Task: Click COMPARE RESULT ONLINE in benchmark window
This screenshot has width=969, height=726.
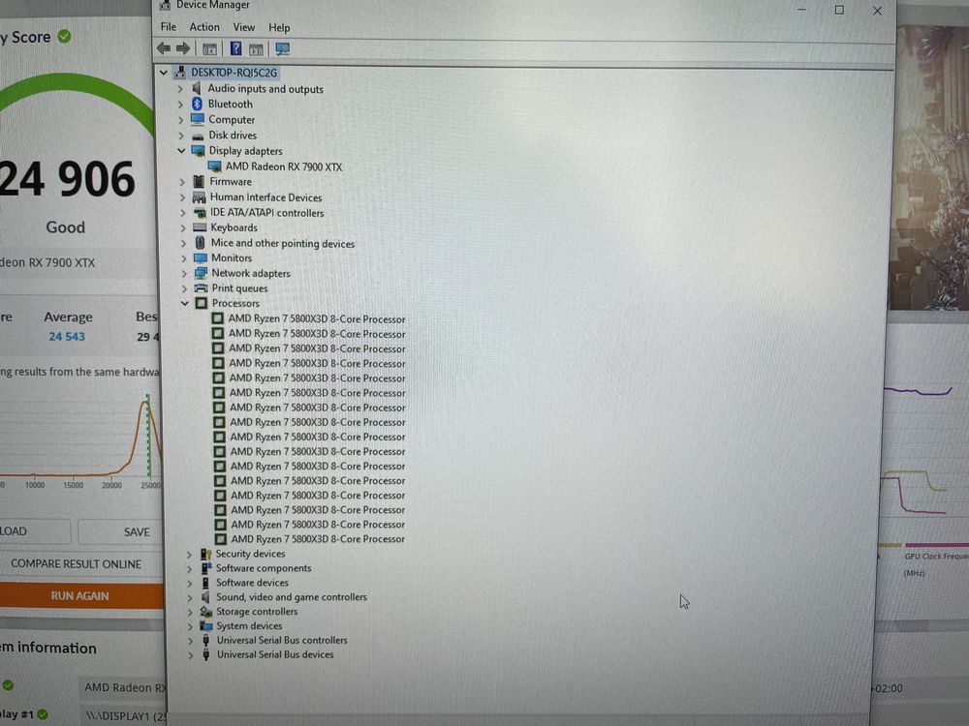Action: pos(76,564)
